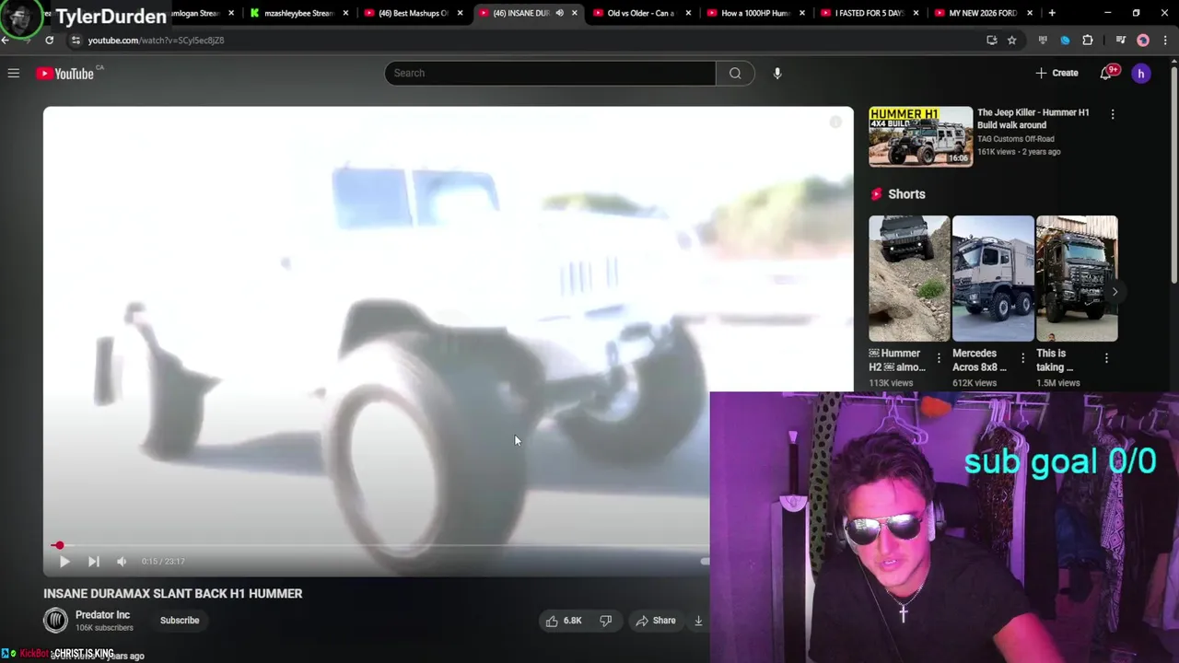Close the 'Old vs Older' tab
The width and height of the screenshot is (1179, 663).
click(688, 13)
